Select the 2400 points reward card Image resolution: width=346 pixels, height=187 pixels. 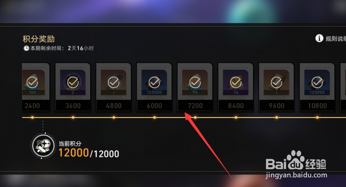click(x=36, y=87)
